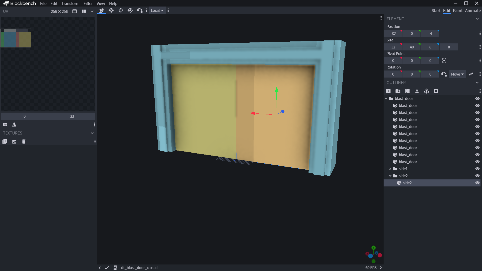Screen dimensions: 482x271
Task: Hide the side2 cube element
Action: pos(477,183)
